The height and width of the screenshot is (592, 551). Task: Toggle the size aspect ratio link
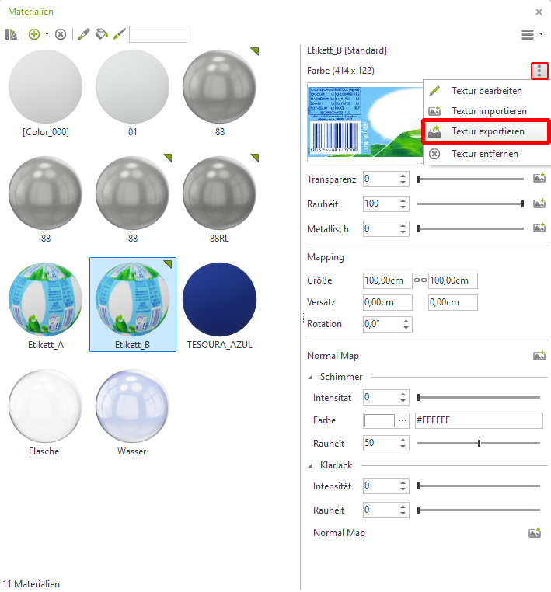[x=420, y=280]
